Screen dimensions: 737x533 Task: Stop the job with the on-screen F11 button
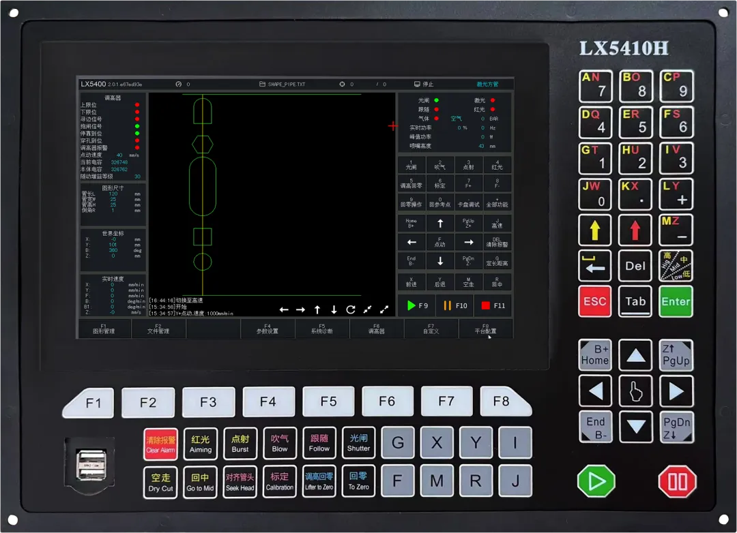pos(493,306)
